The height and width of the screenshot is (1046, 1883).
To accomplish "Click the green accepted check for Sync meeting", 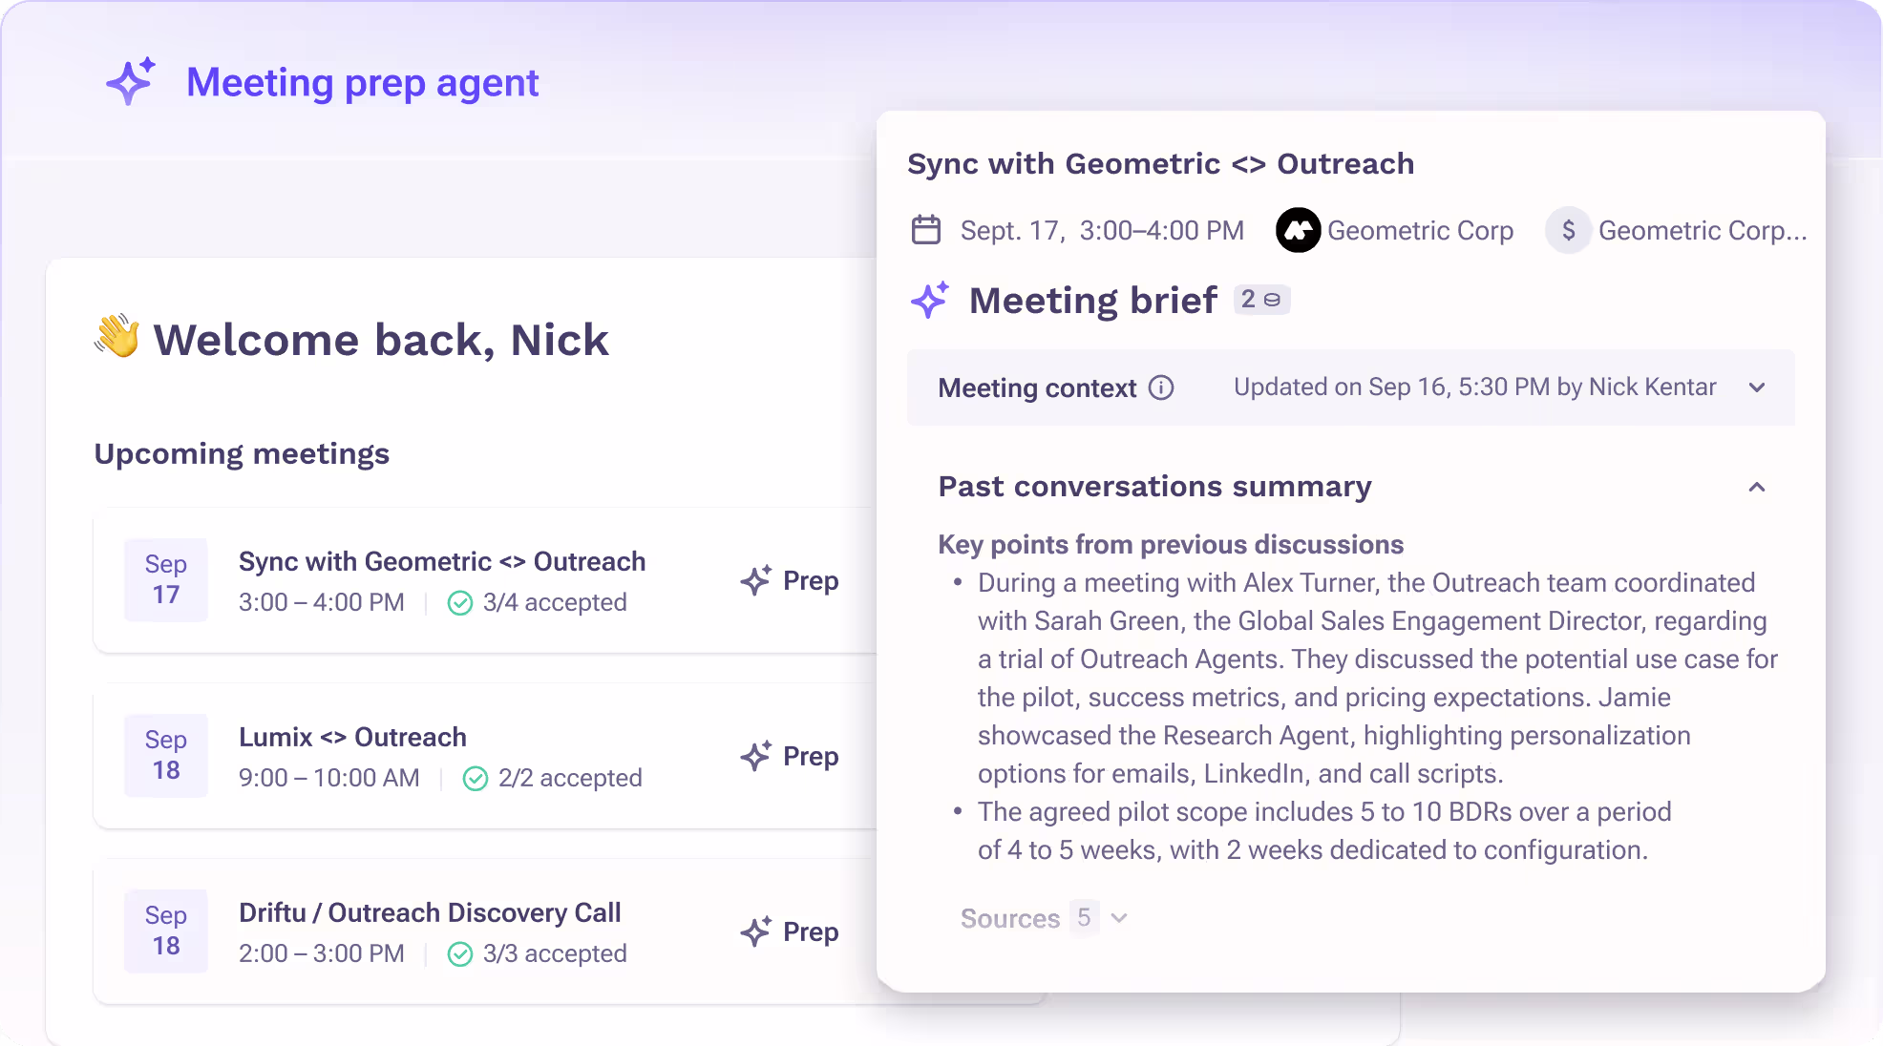I will click(x=460, y=602).
